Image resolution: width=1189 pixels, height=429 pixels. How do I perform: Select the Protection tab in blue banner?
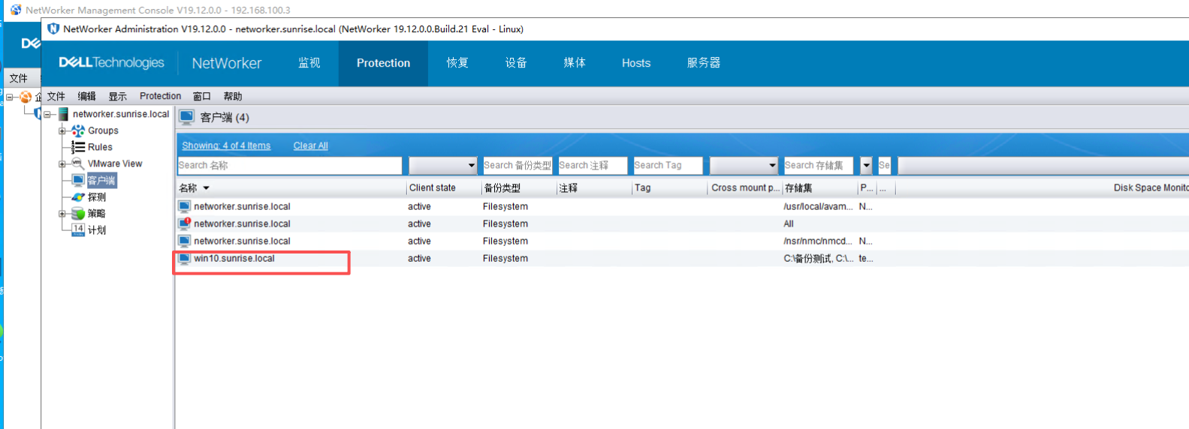[383, 63]
